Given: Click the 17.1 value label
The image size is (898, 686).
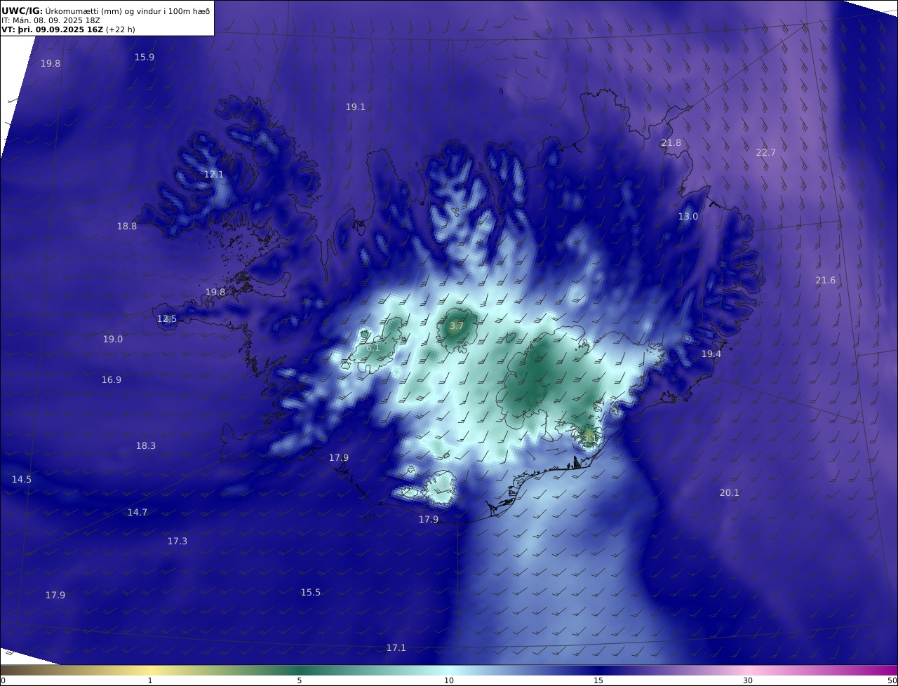Looking at the screenshot, I should [x=396, y=647].
